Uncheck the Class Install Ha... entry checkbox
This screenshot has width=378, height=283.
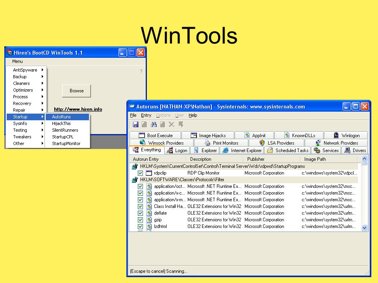(140, 206)
